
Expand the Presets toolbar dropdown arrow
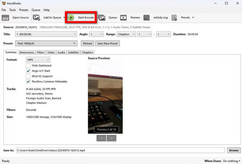[x=193, y=18]
